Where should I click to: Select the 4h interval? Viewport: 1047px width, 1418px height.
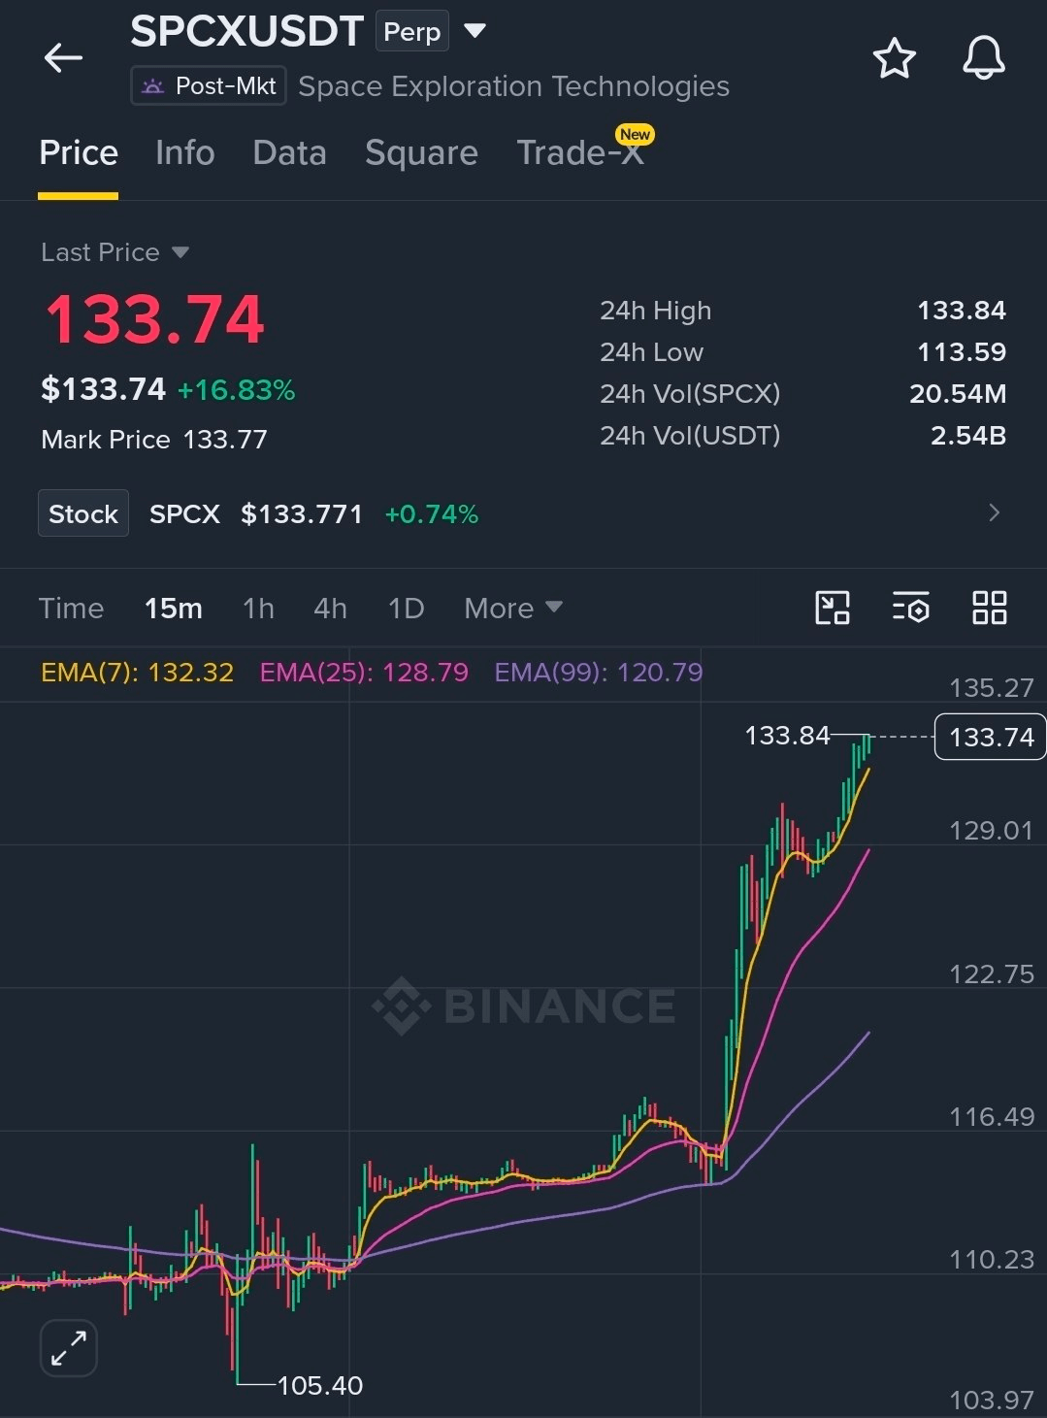[330, 609]
